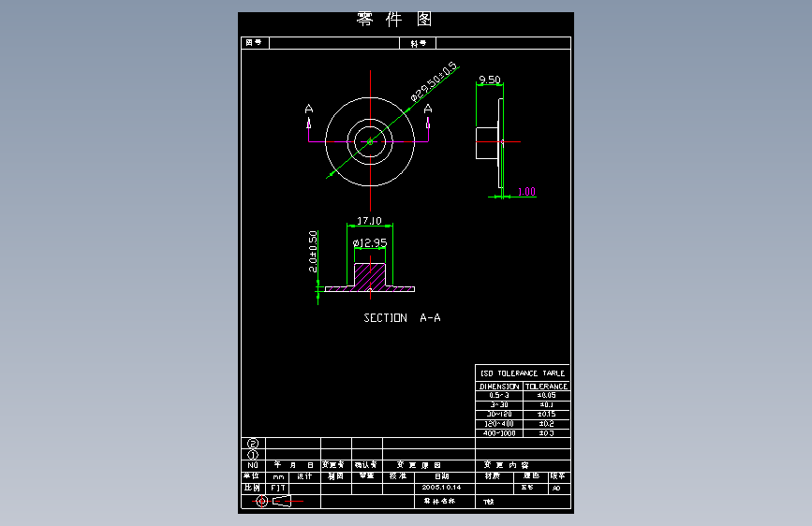The image size is (812, 526).
Task: Click the 料号 label cell
Action: 418,43
